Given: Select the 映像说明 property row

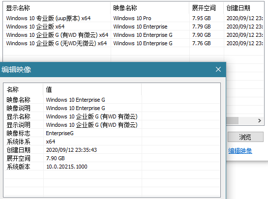Looking at the screenshot, I should point(112,108).
